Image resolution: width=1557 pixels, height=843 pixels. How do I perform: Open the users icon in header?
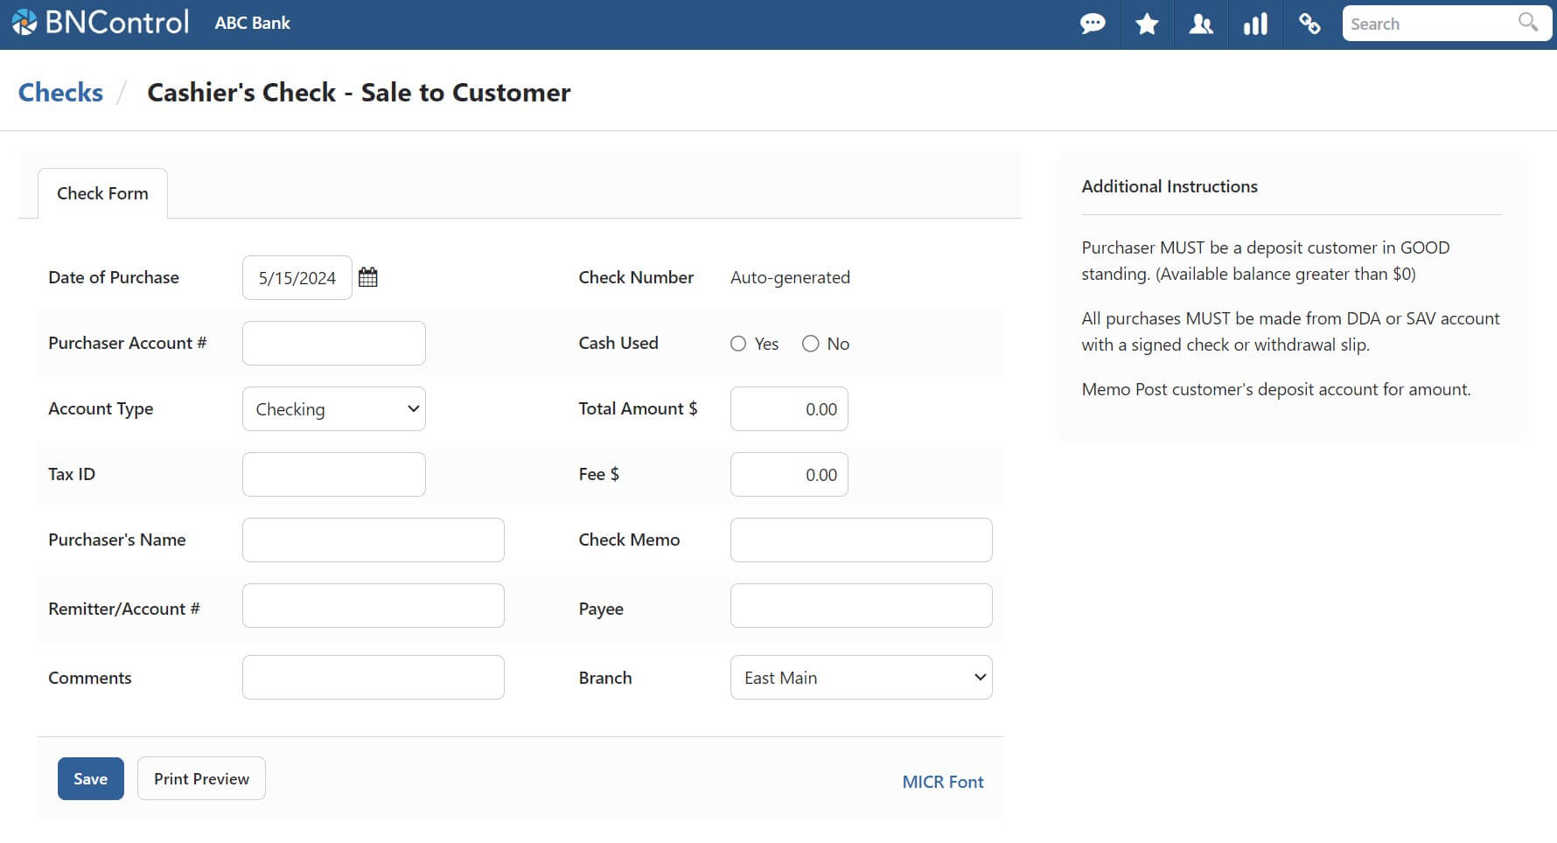pyautogui.click(x=1201, y=24)
